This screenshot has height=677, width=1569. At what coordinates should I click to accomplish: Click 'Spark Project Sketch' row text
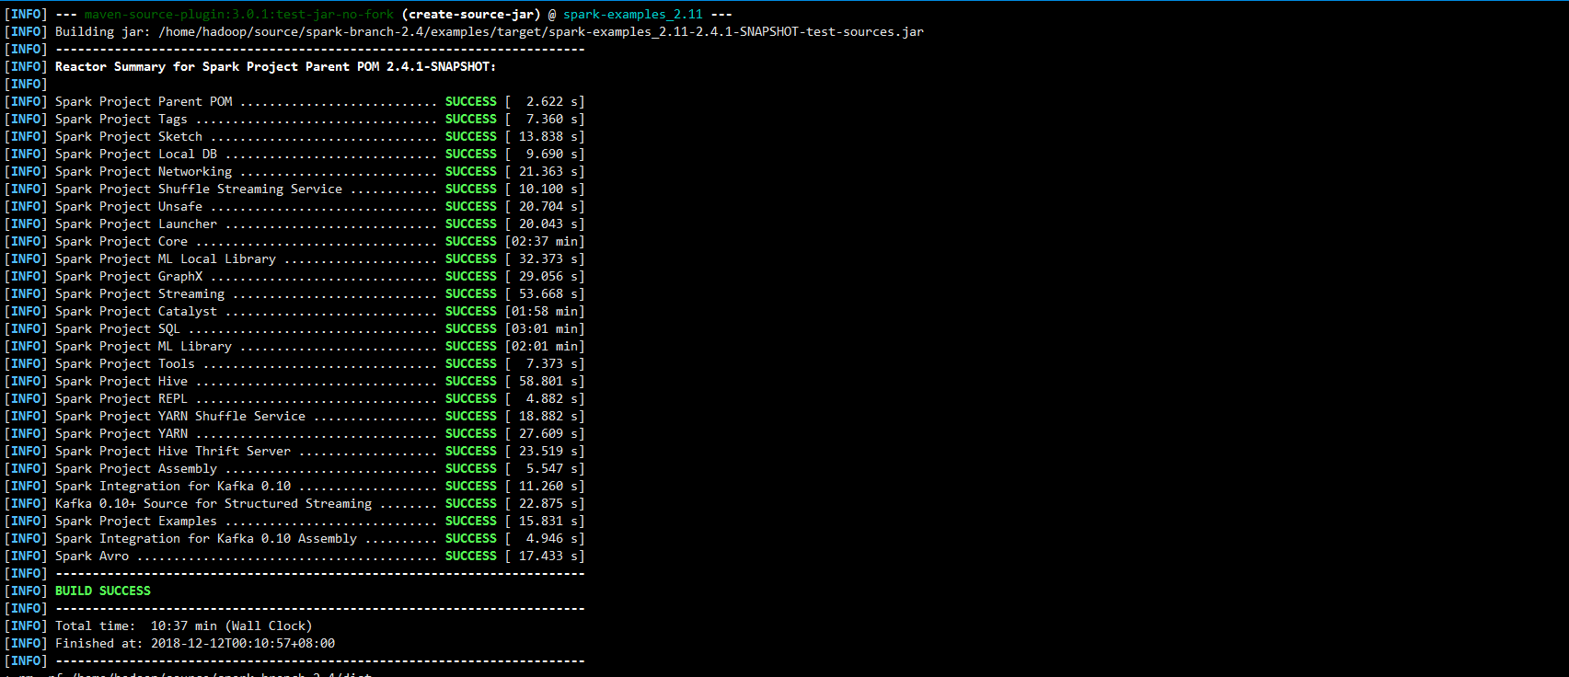pos(129,137)
